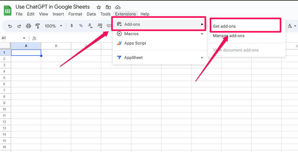Image resolution: width=298 pixels, height=152 pixels.
Task: Open the Format menu
Action: point(75,14)
